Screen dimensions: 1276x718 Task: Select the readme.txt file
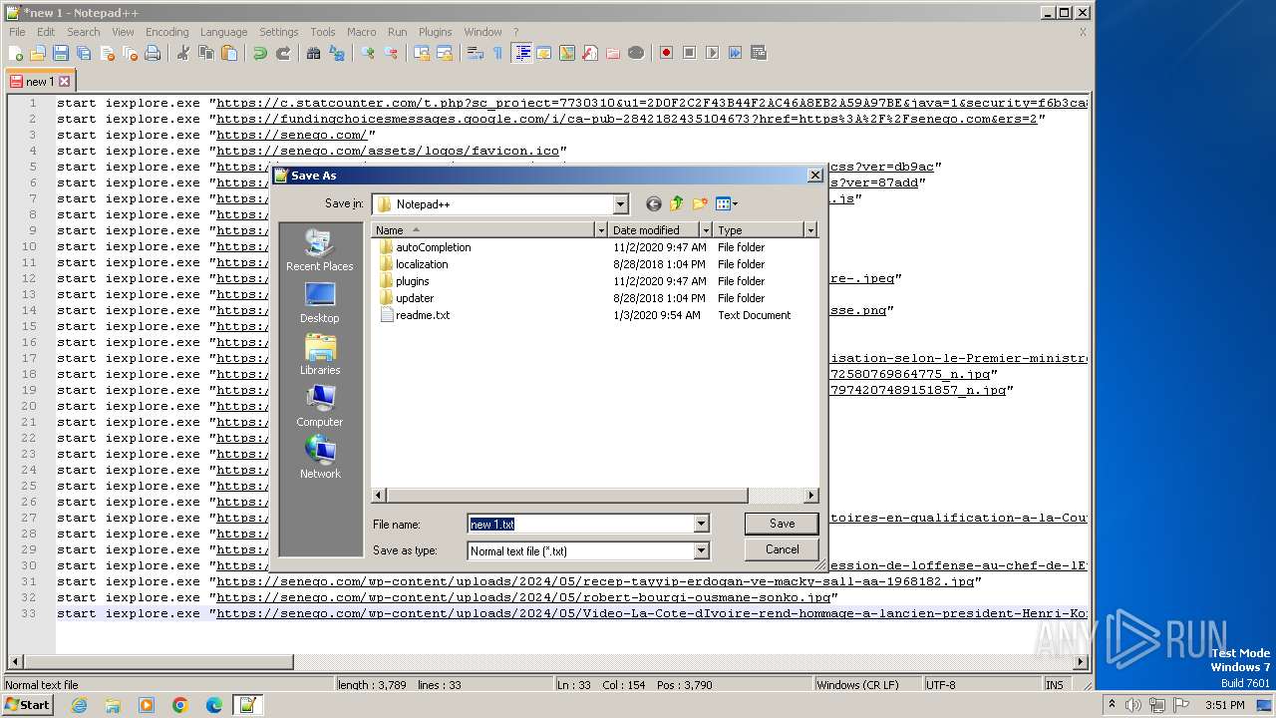coord(415,315)
